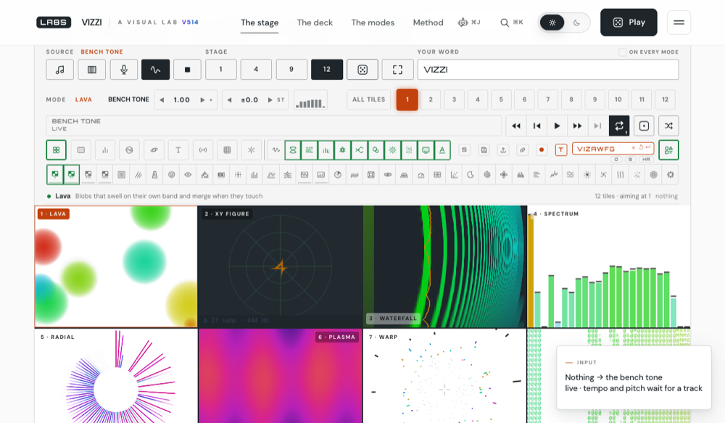Select the Plasma tile

point(280,376)
